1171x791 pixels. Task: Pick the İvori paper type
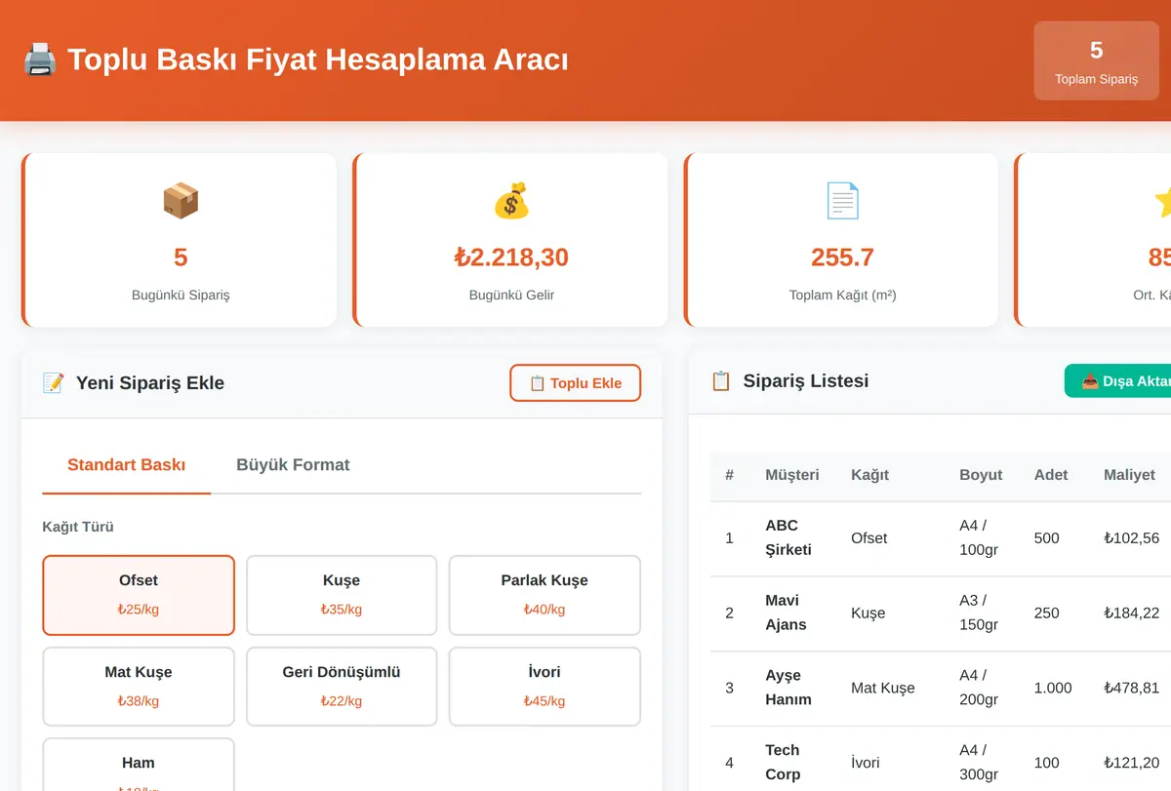click(x=545, y=687)
